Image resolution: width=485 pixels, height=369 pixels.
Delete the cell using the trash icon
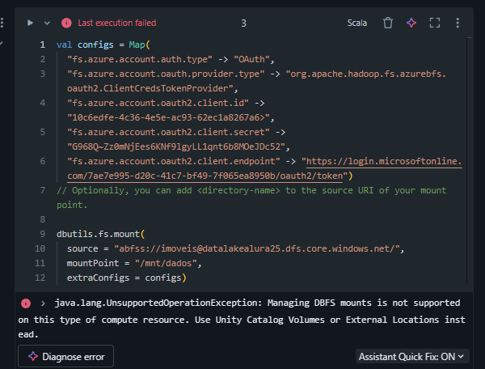(388, 23)
